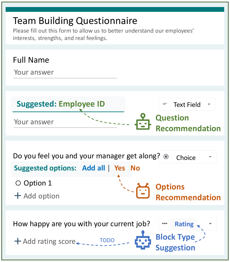Screen dimensions: 230x262
Task: Click the Text Field lines icon
Action: click(165, 104)
